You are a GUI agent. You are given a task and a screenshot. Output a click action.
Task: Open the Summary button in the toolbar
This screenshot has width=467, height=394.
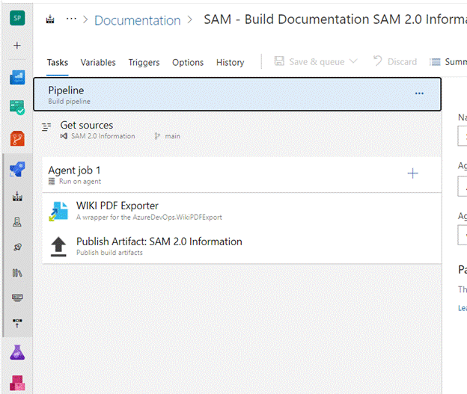(x=448, y=62)
